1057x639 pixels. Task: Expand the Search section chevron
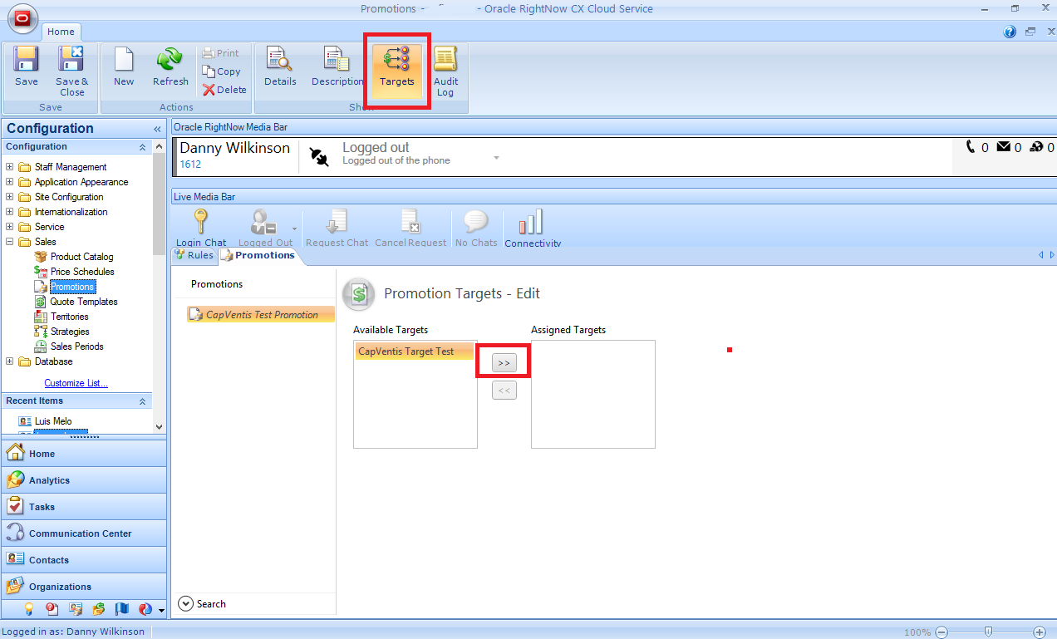pyautogui.click(x=185, y=604)
